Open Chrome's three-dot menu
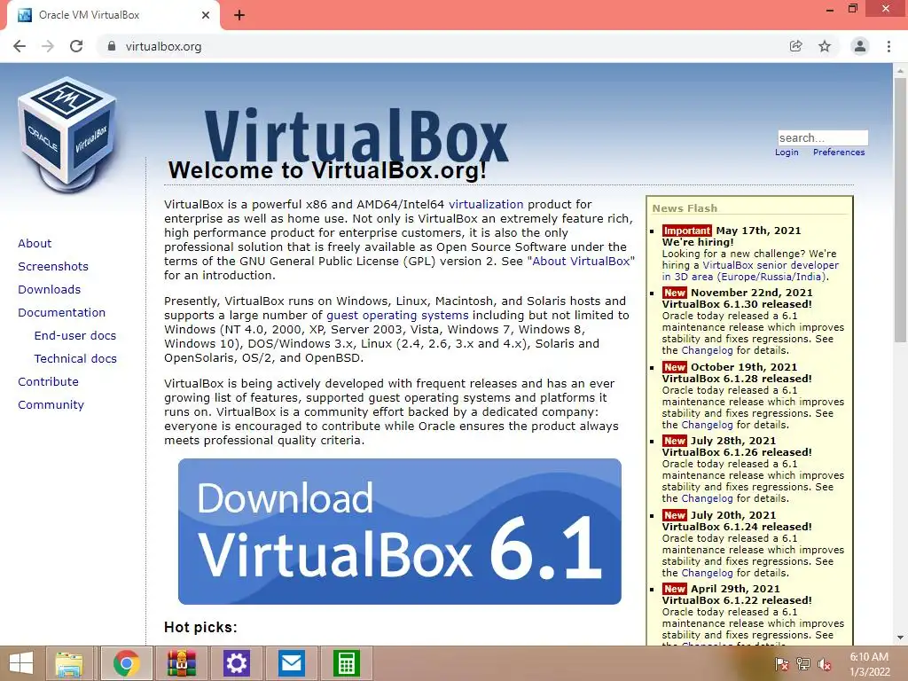The width and height of the screenshot is (908, 681). [x=888, y=46]
